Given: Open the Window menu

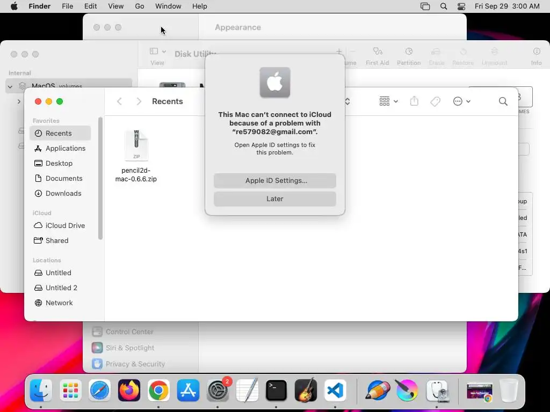Looking at the screenshot, I should click(168, 6).
